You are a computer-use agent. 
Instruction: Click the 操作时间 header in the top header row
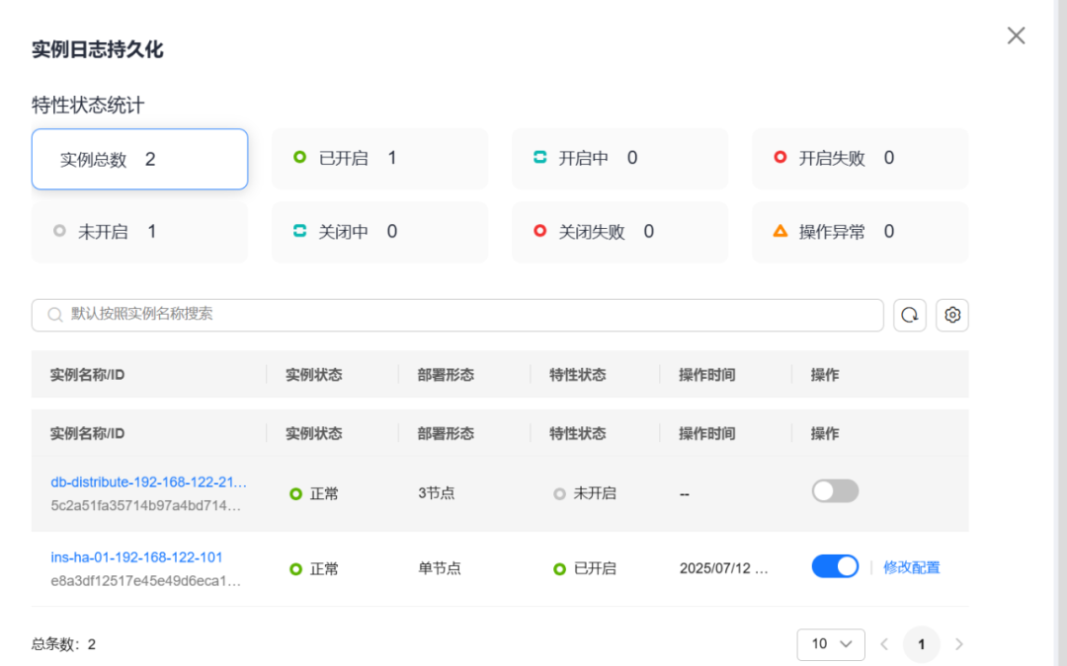(x=707, y=375)
